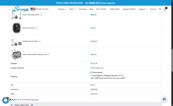Click the $998.00 price
This screenshot has width=173, height=106.
(x=93, y=15)
